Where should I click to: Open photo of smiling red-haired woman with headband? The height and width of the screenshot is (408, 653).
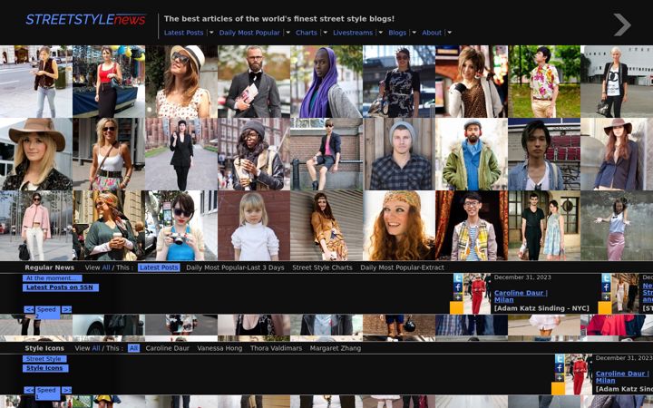point(399,226)
